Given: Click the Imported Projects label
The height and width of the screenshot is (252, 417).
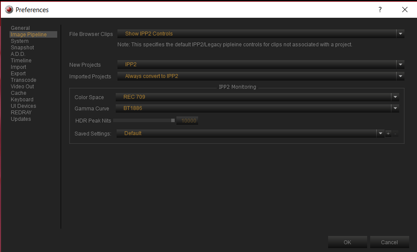Looking at the screenshot, I should coord(90,77).
